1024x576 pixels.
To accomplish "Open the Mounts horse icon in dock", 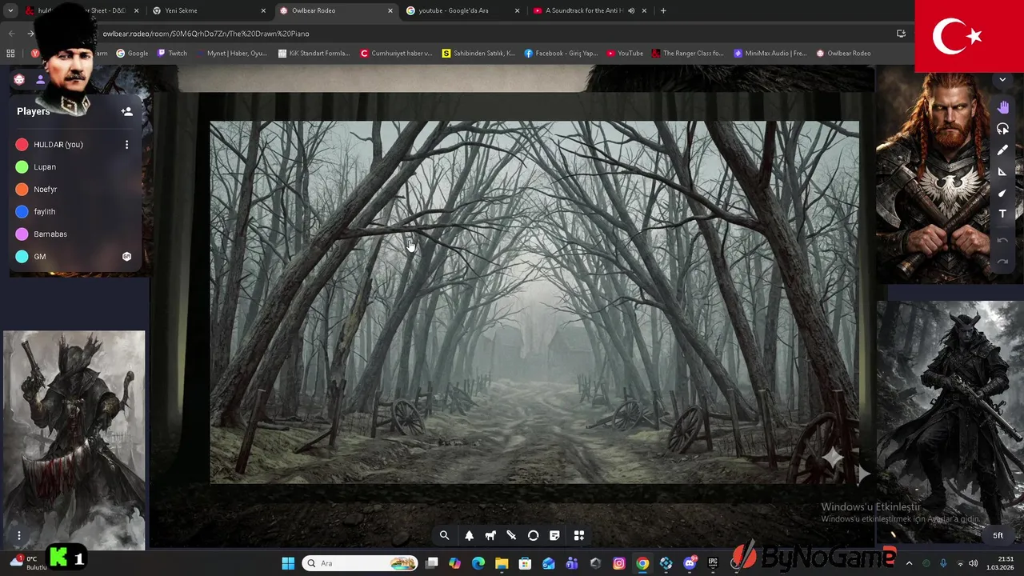I will tap(490, 536).
